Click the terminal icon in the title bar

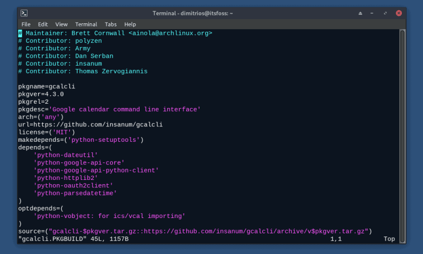pos(24,13)
